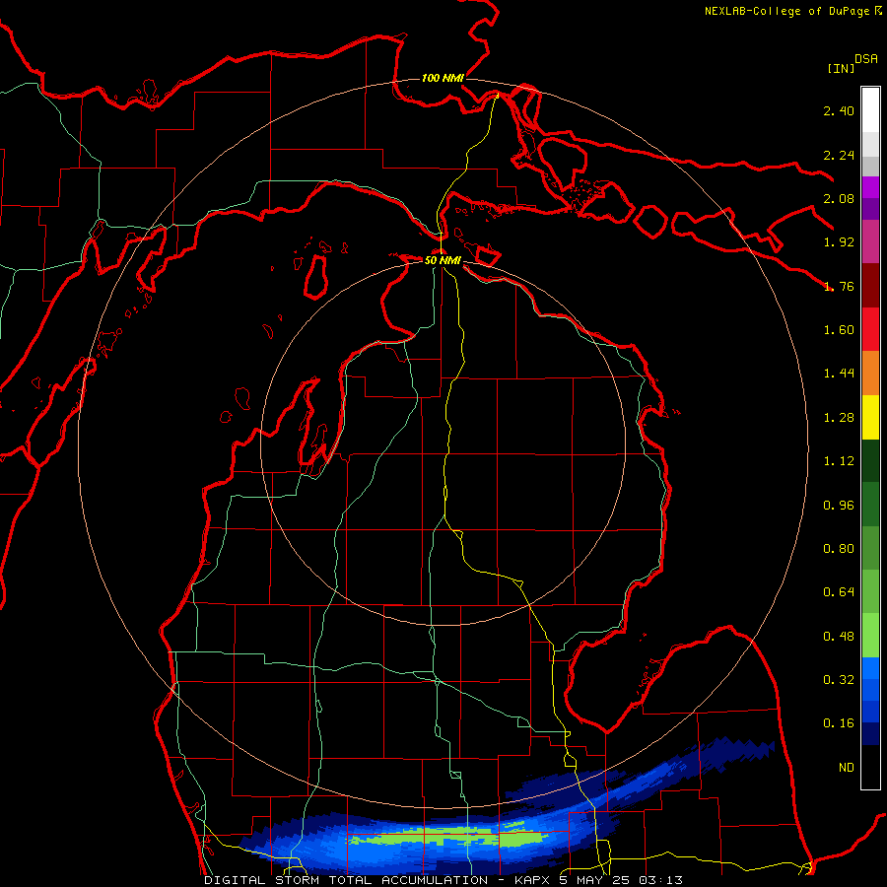This screenshot has height=887, width=887.
Task: Click the 50 NMI range ring label
Action: (x=443, y=260)
